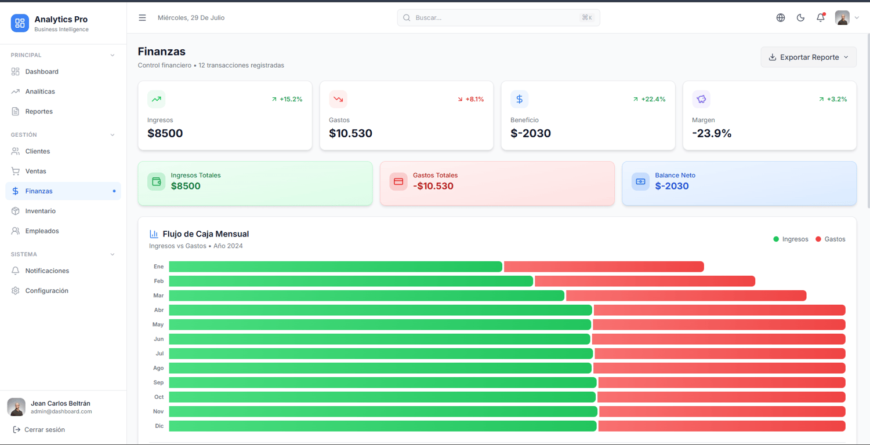Toggle the Gastos legend item in chart
This screenshot has width=870, height=445.
(x=830, y=239)
